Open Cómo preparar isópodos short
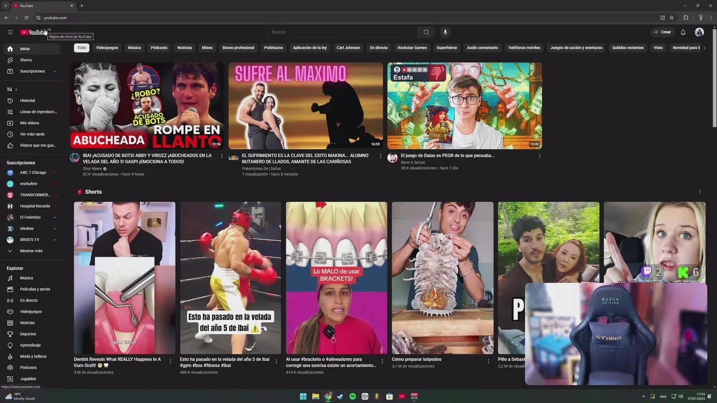The height and width of the screenshot is (403, 717). click(443, 278)
